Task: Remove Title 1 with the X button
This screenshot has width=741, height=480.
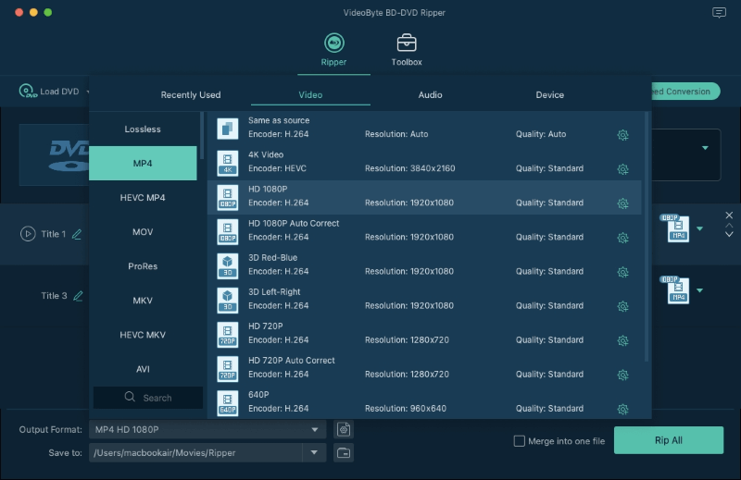Action: pos(729,215)
